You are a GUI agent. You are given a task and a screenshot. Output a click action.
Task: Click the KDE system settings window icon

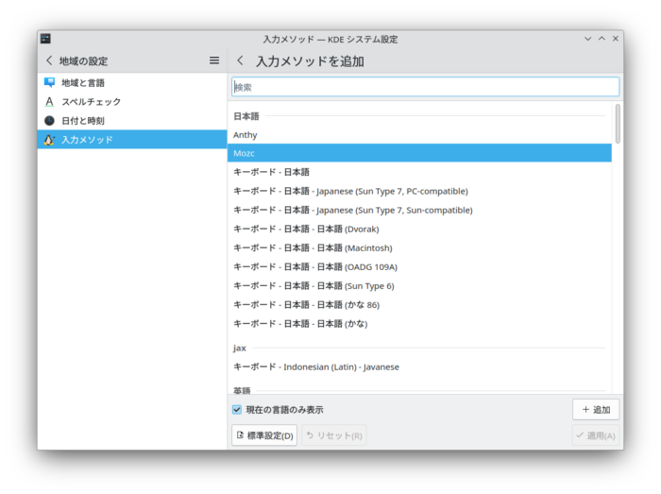click(x=45, y=39)
